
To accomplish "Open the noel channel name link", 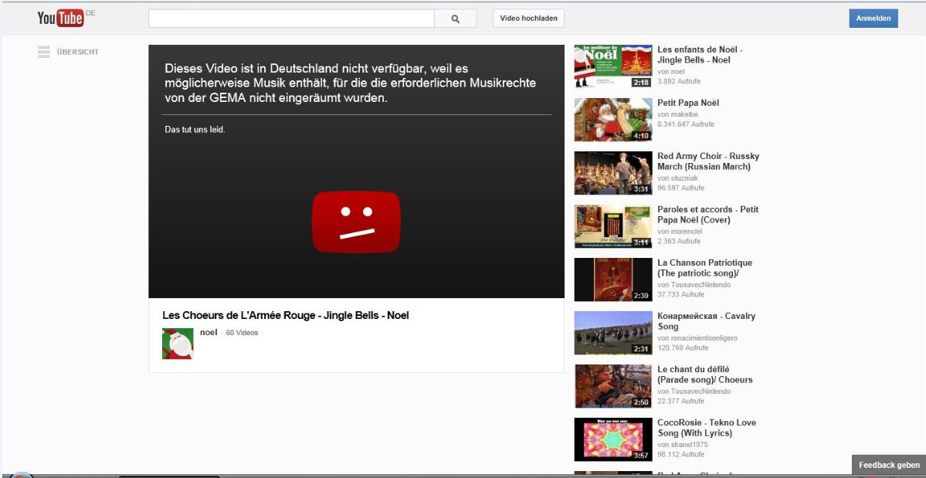I will point(209,332).
